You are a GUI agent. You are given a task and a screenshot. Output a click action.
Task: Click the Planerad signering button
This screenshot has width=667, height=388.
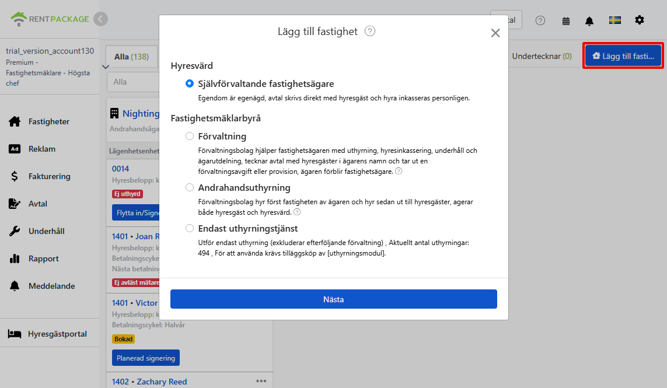click(146, 358)
